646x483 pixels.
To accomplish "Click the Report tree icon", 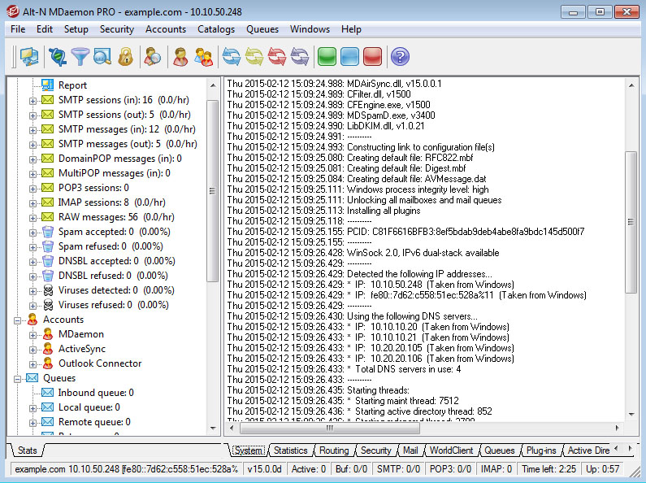I will [47, 85].
